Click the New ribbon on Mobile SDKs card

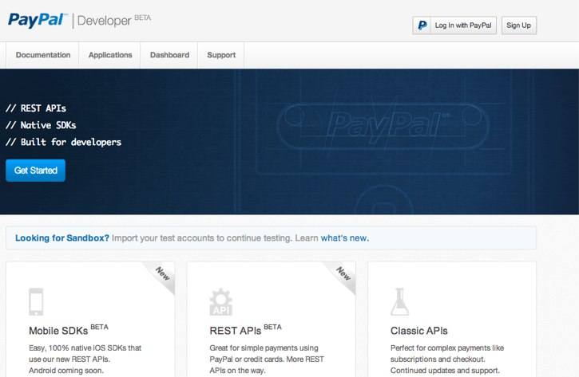tap(161, 276)
